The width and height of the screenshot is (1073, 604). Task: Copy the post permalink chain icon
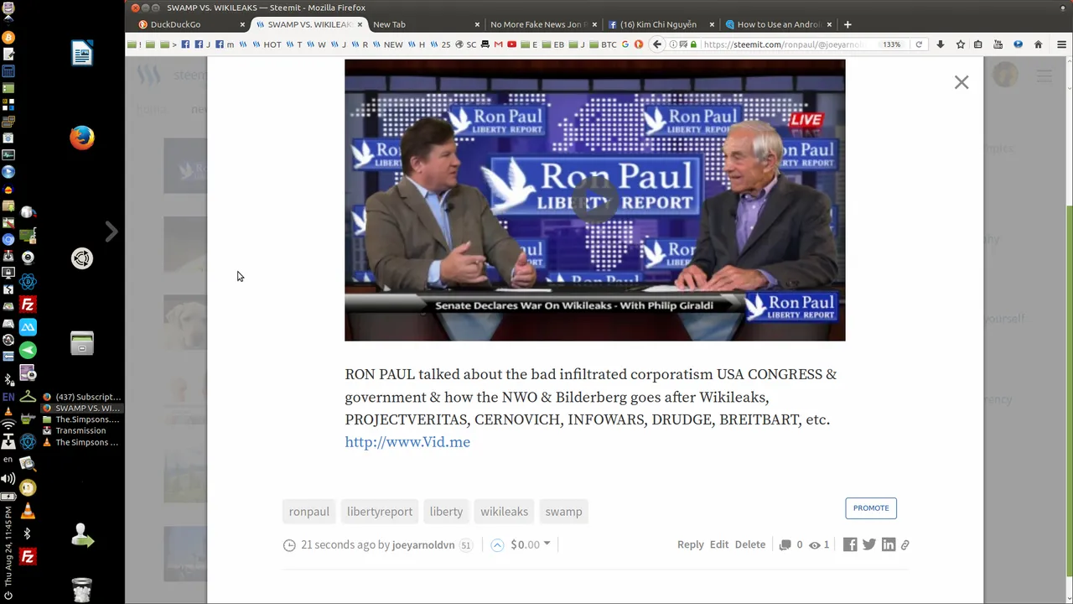pyautogui.click(x=905, y=545)
